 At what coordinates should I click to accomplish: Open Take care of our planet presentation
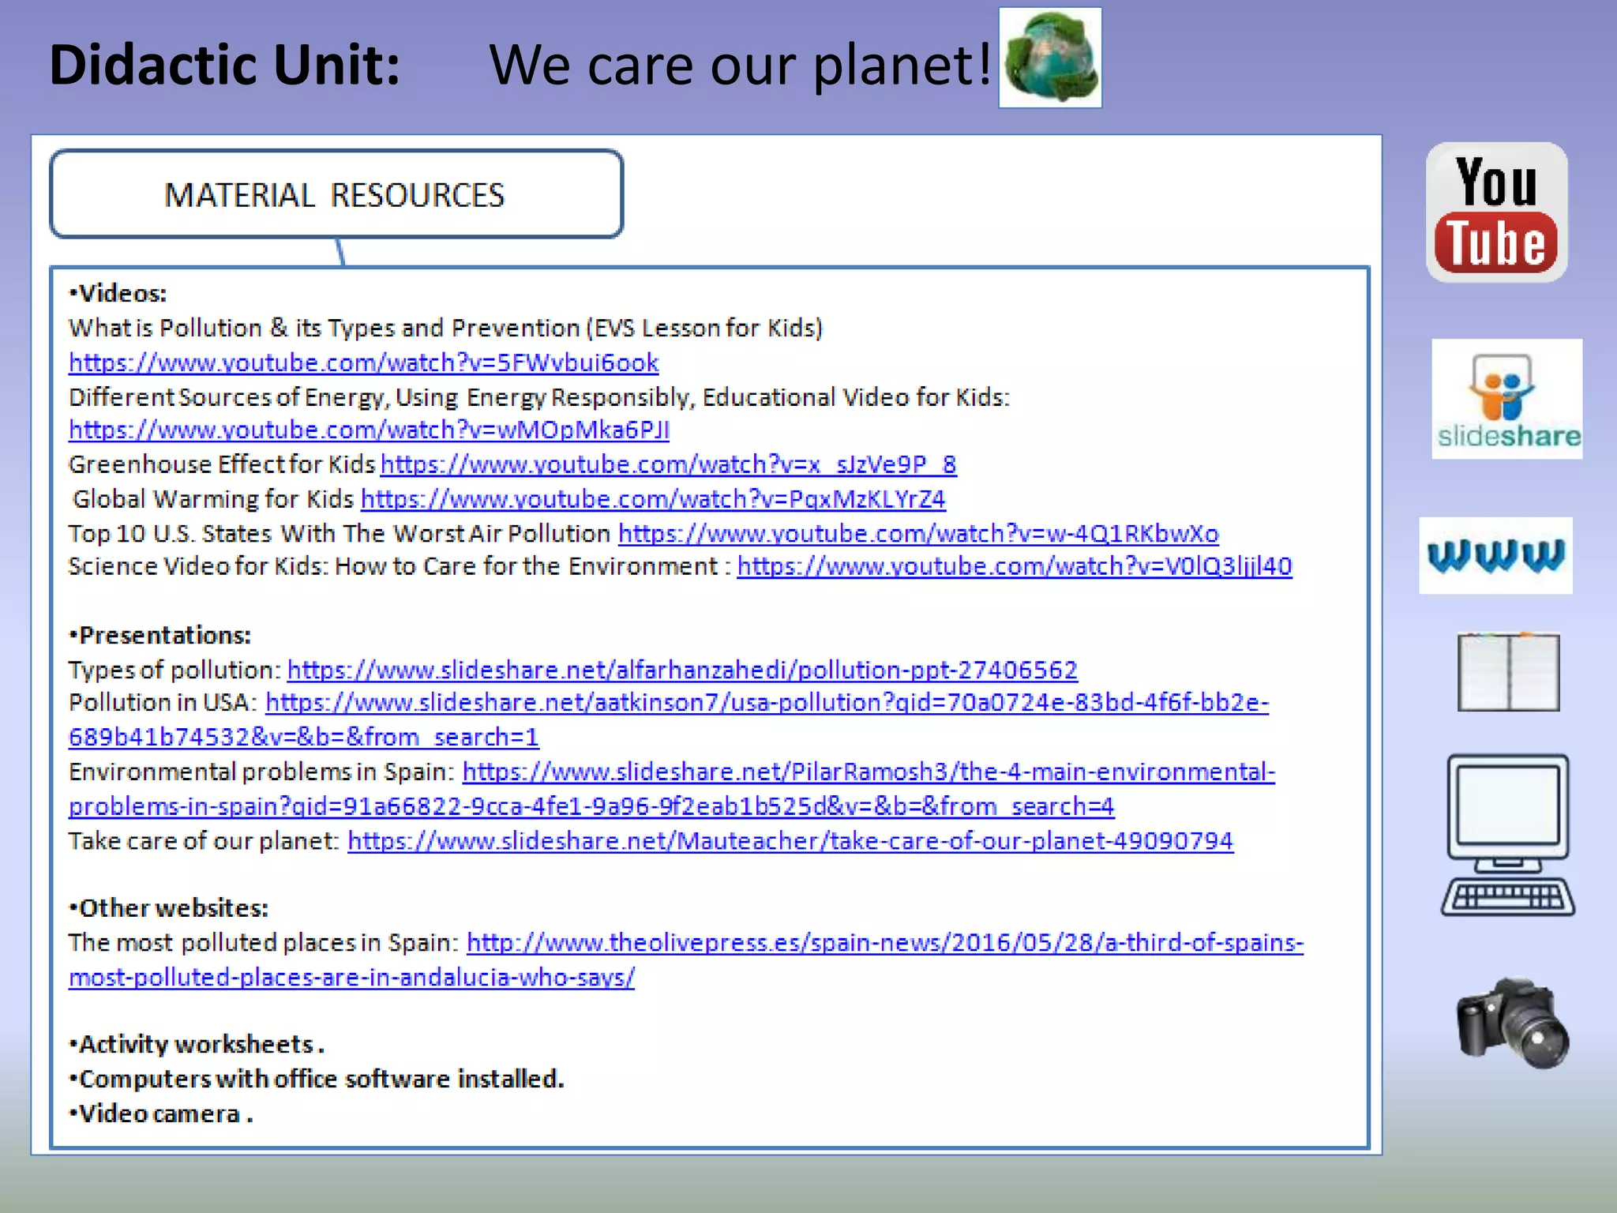790,840
